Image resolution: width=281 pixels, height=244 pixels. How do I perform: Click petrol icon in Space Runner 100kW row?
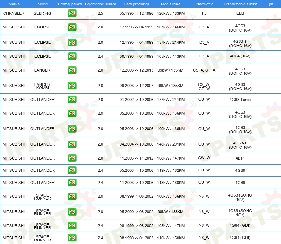coord(72,196)
